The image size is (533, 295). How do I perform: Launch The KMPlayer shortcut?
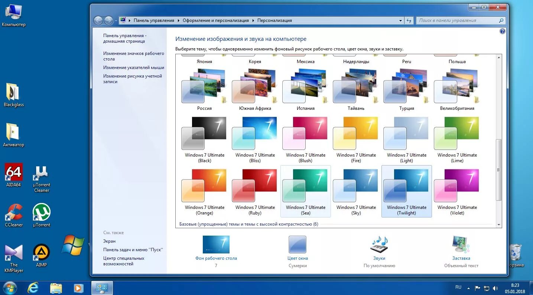(x=14, y=258)
